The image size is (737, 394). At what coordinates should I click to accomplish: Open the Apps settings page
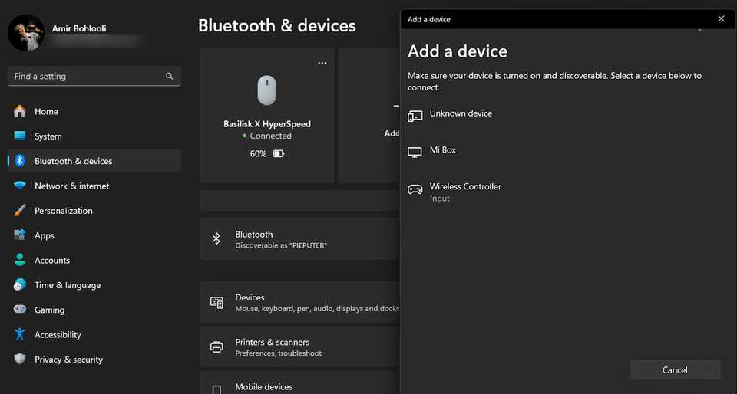[x=45, y=235]
